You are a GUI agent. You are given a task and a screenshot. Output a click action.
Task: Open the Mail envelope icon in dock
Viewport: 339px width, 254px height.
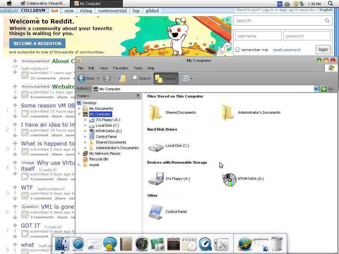94,244
